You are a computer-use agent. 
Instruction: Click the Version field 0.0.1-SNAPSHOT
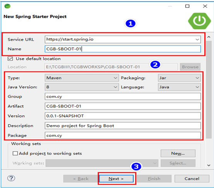123,116
